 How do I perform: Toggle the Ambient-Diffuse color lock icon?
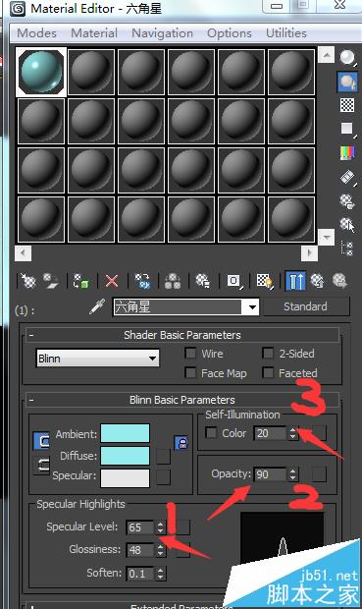41,441
